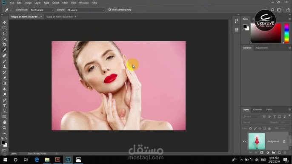Click foreground color swatch in toolbox
Viewport: 292px width, 164px height.
3,143
